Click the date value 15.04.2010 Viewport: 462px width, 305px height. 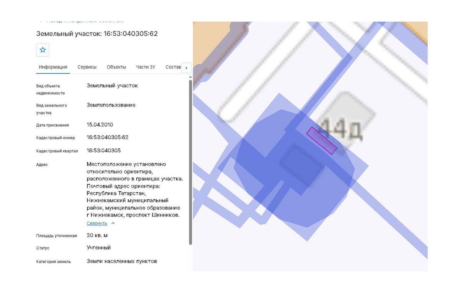[x=100, y=125]
